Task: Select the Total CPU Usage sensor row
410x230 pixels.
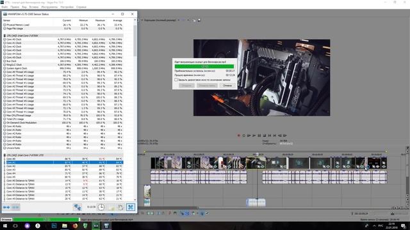Action: point(63,119)
